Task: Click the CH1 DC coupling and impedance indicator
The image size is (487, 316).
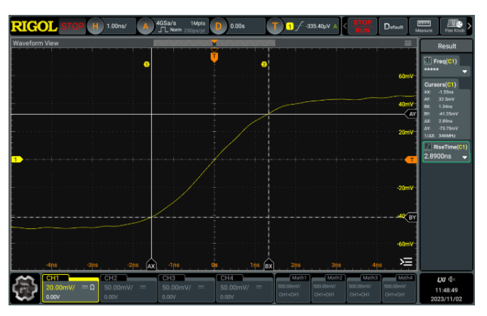Action: click(x=88, y=288)
